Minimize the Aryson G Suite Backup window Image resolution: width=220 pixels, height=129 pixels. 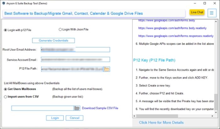tap(195, 3)
